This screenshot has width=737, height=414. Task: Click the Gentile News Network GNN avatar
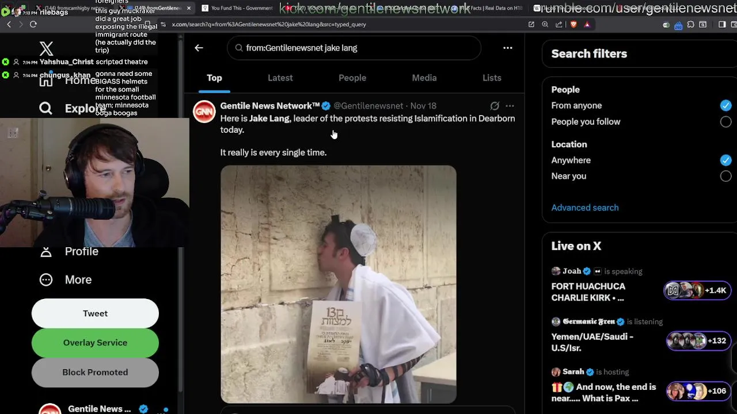coord(204,112)
